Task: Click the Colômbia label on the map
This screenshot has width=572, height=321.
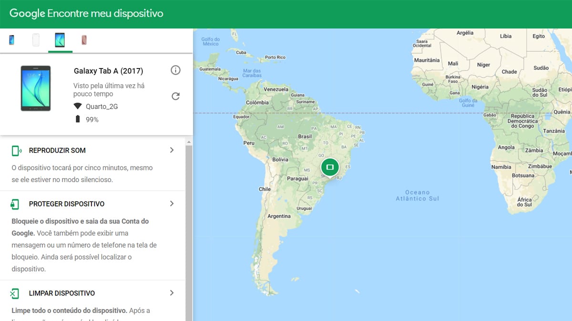Action: tap(257, 103)
